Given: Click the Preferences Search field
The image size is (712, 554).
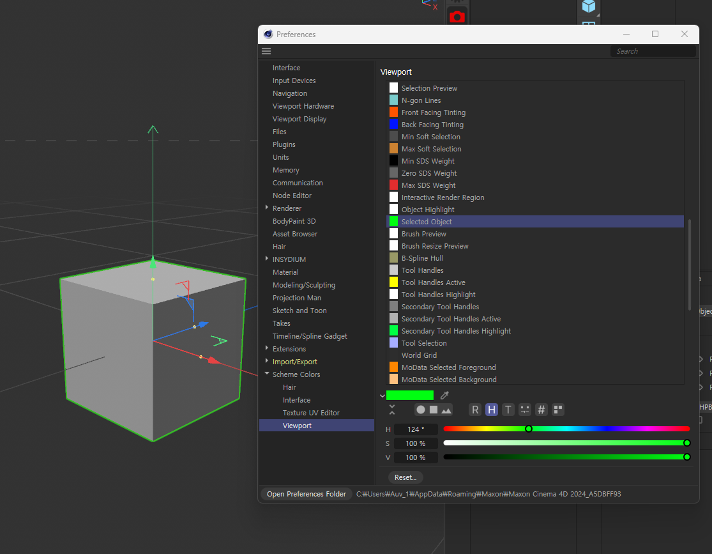Looking at the screenshot, I should (653, 51).
